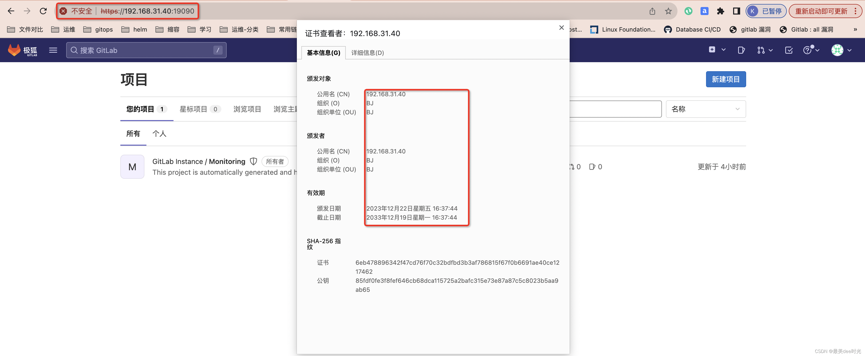This screenshot has height=356, width=865.
Task: Open gitops bookmark folder
Action: [98, 30]
